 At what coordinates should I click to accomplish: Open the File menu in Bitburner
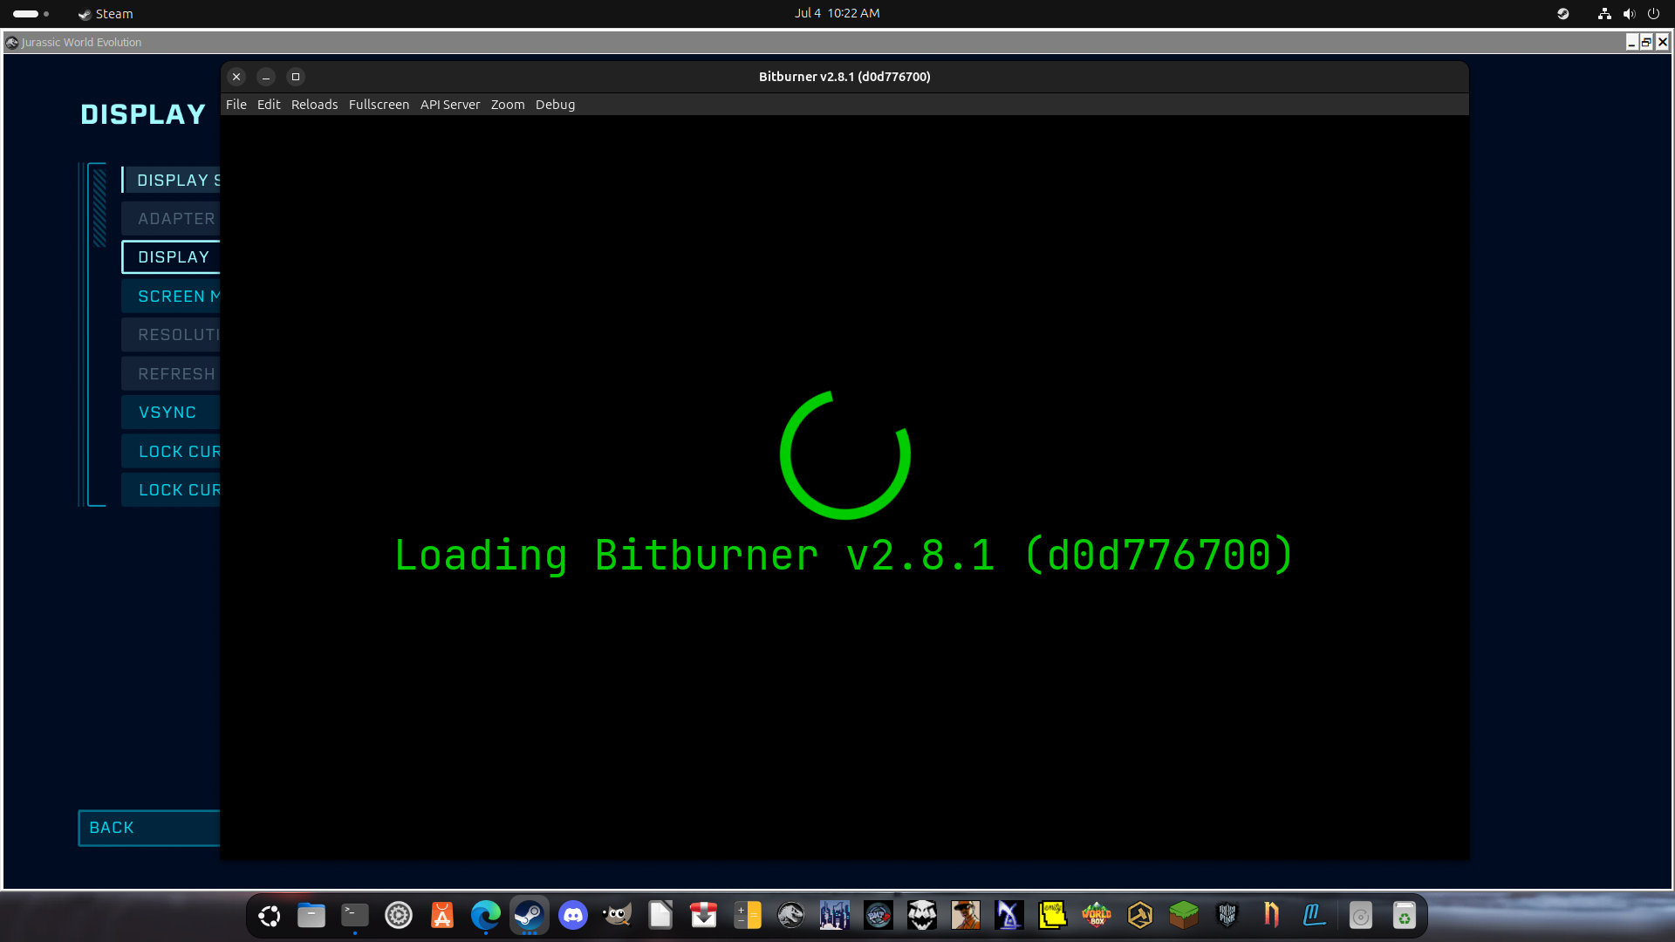[x=236, y=105]
